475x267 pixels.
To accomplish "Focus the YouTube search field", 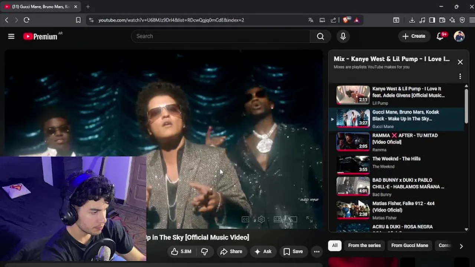I will (x=220, y=36).
